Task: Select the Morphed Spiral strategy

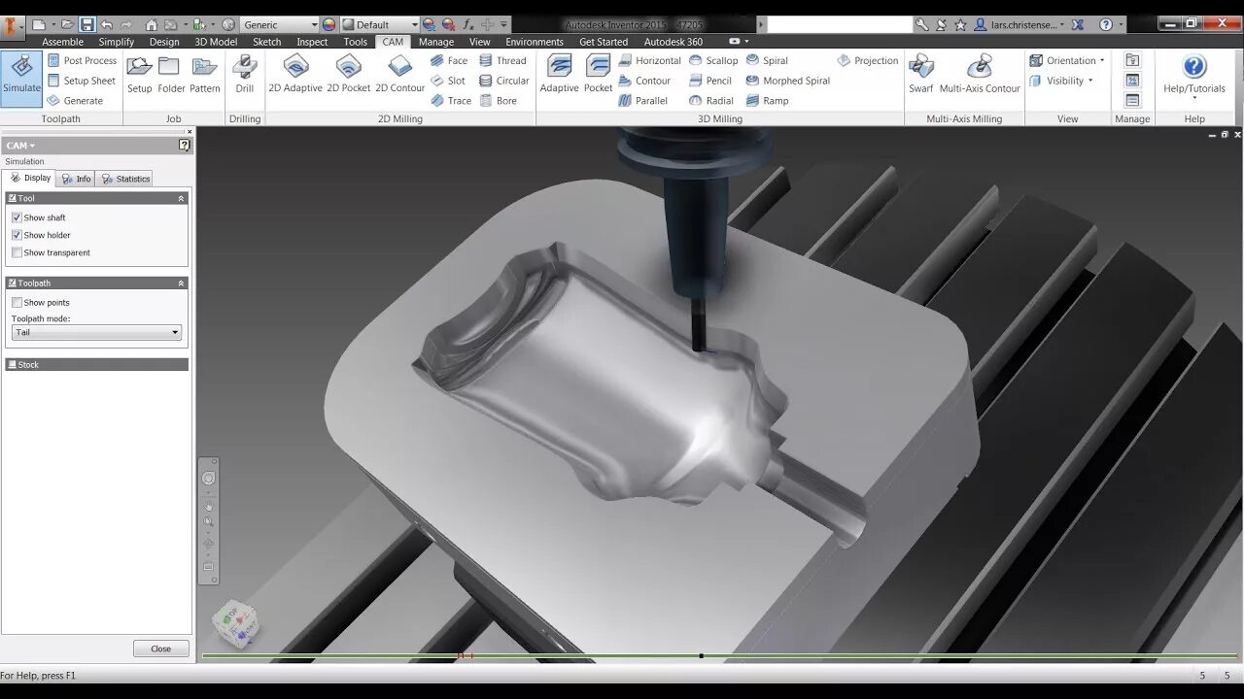Action: (x=788, y=81)
